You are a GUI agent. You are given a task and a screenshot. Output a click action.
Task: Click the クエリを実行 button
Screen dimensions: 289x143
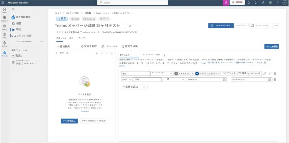(272, 47)
